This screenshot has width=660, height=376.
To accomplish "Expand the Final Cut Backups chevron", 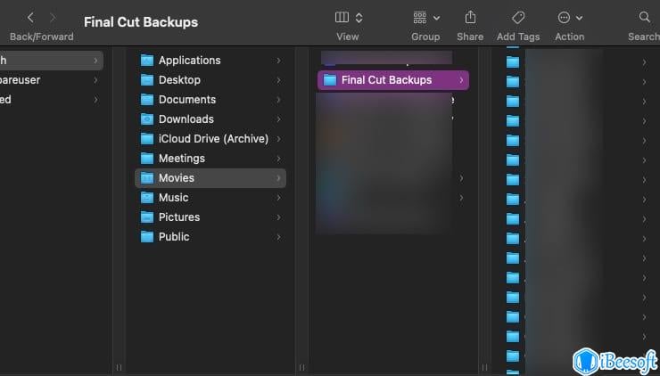I will 461,80.
